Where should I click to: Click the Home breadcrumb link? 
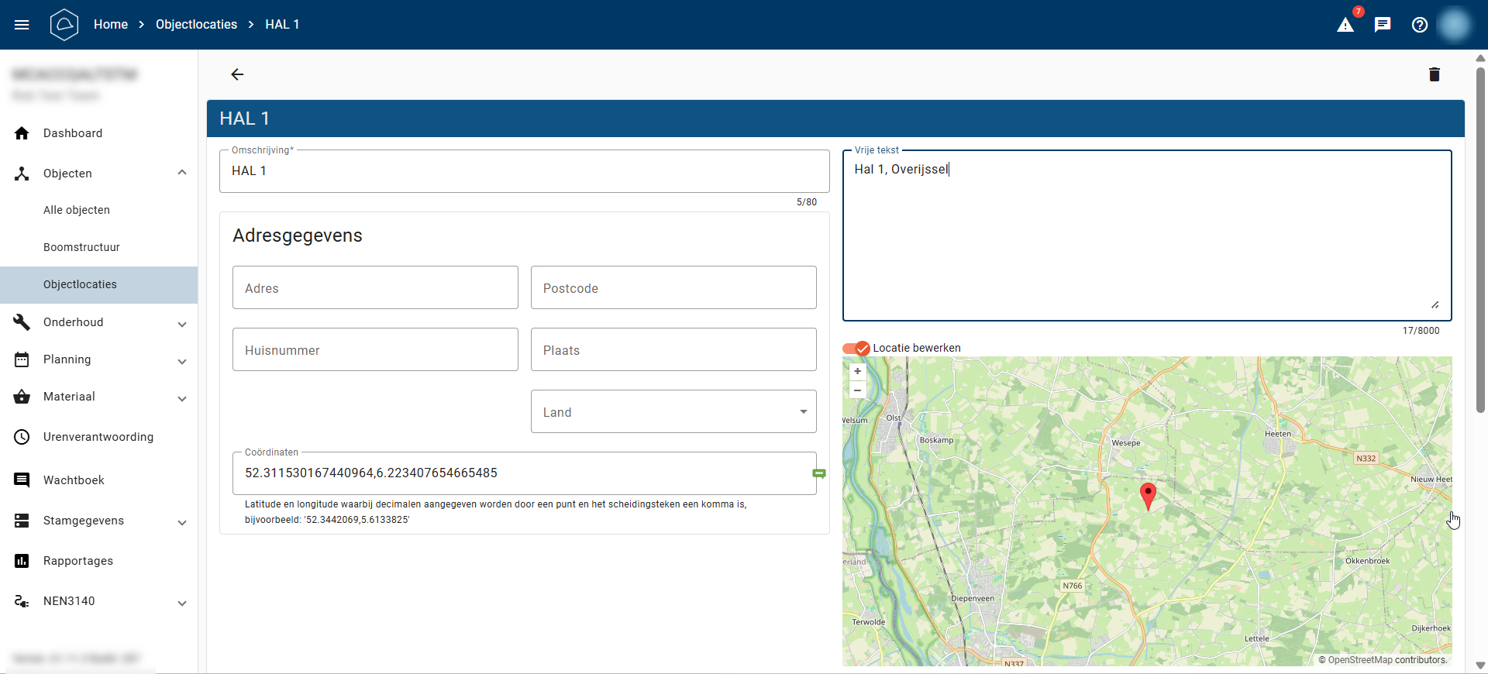pyautogui.click(x=111, y=25)
